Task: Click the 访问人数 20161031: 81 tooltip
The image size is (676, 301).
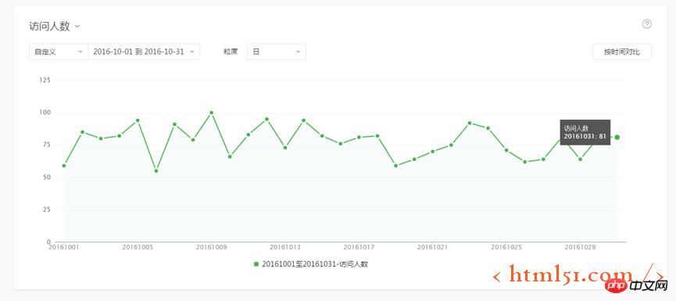Action: (x=585, y=132)
